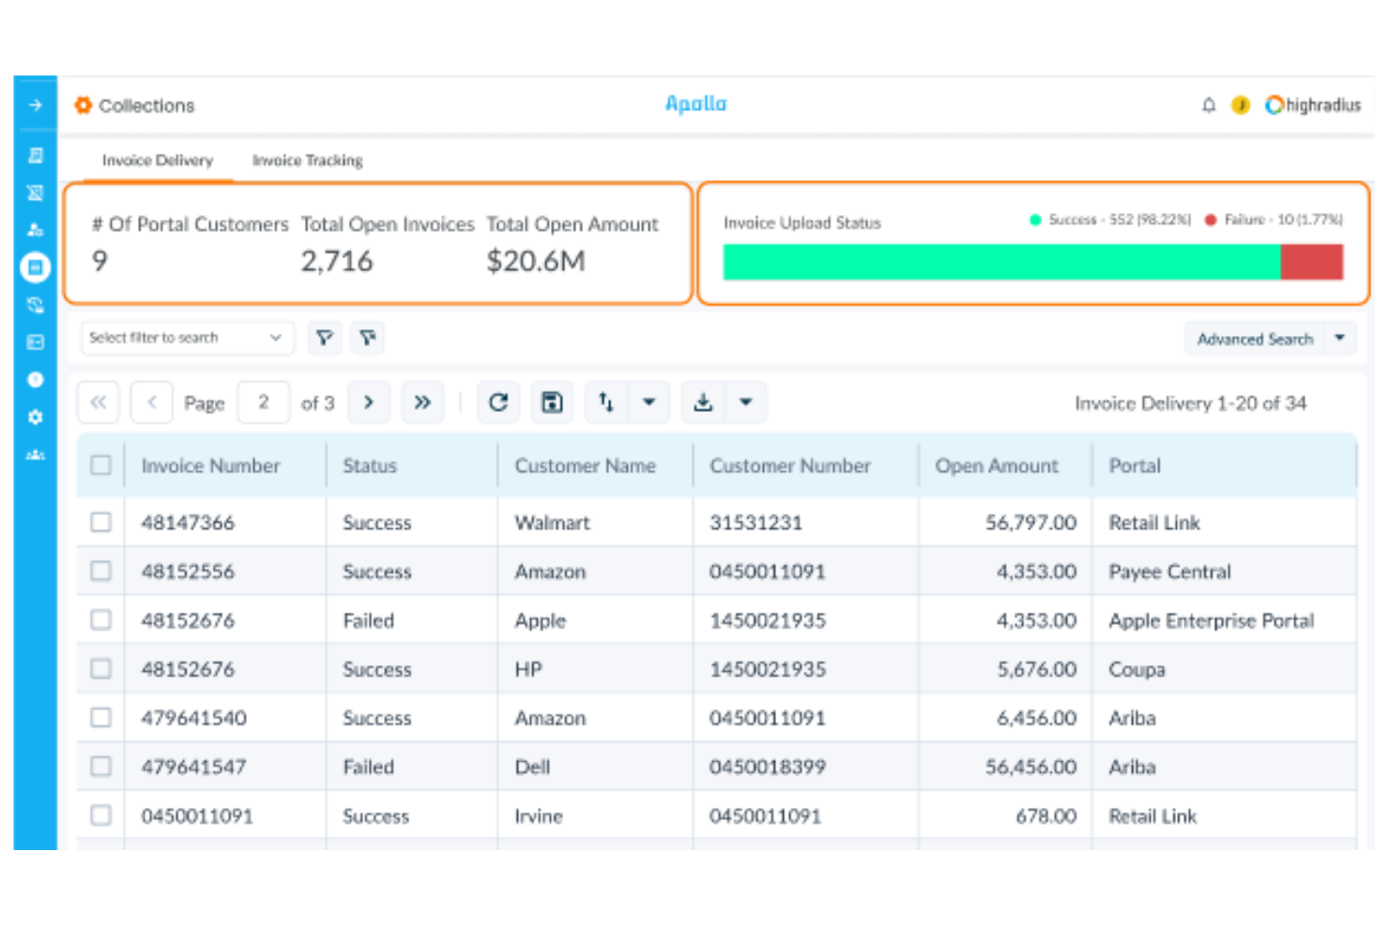Go to the previous page

pos(152,402)
